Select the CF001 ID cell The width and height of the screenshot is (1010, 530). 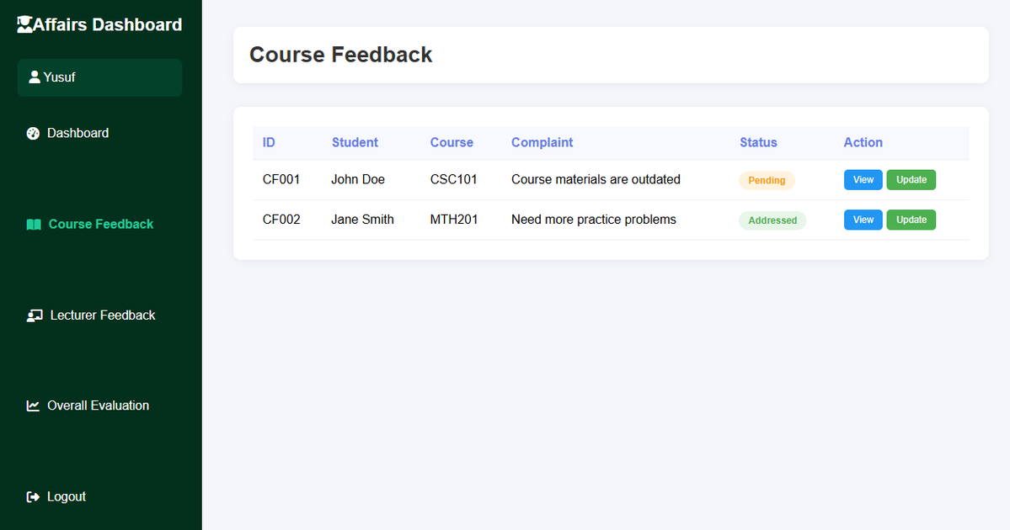click(281, 179)
